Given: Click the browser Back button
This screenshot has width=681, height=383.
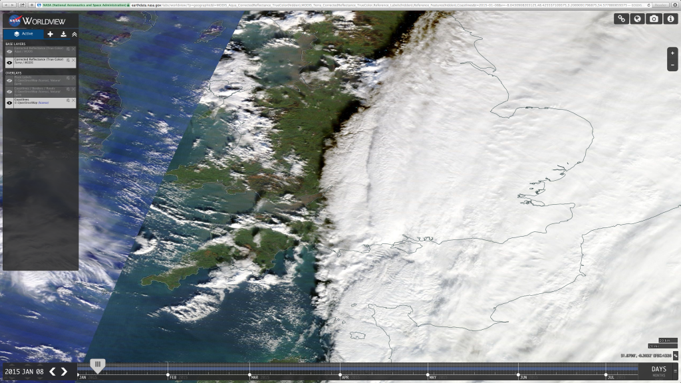Looking at the screenshot, I should pos(5,5).
